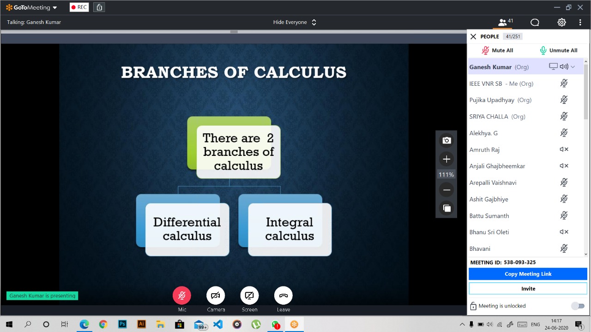Click the pop-out window icon below zoom
This screenshot has height=332, width=591.
click(x=446, y=208)
